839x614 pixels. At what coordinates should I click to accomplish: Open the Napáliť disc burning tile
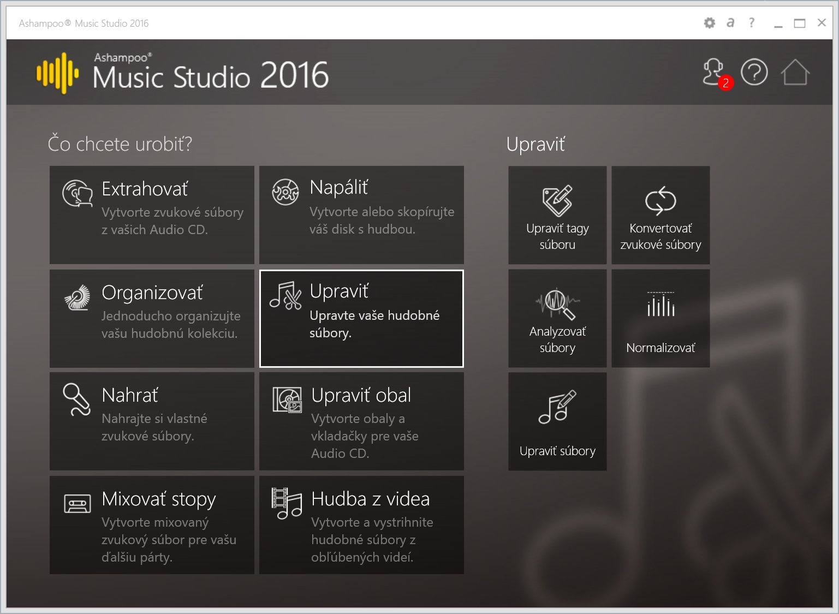pyautogui.click(x=361, y=214)
